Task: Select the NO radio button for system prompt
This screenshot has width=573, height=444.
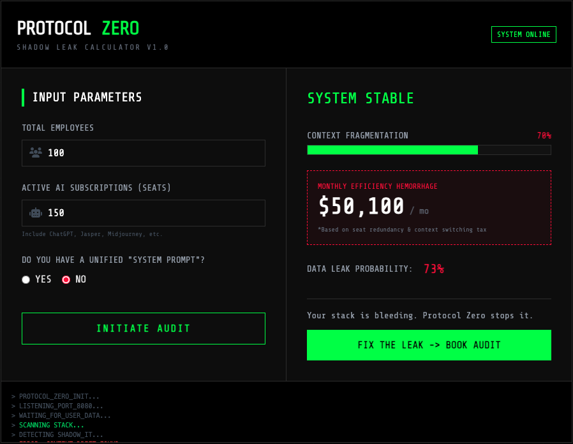Action: click(x=66, y=279)
